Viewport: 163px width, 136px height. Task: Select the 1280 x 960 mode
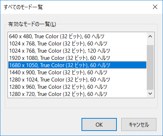(78, 87)
